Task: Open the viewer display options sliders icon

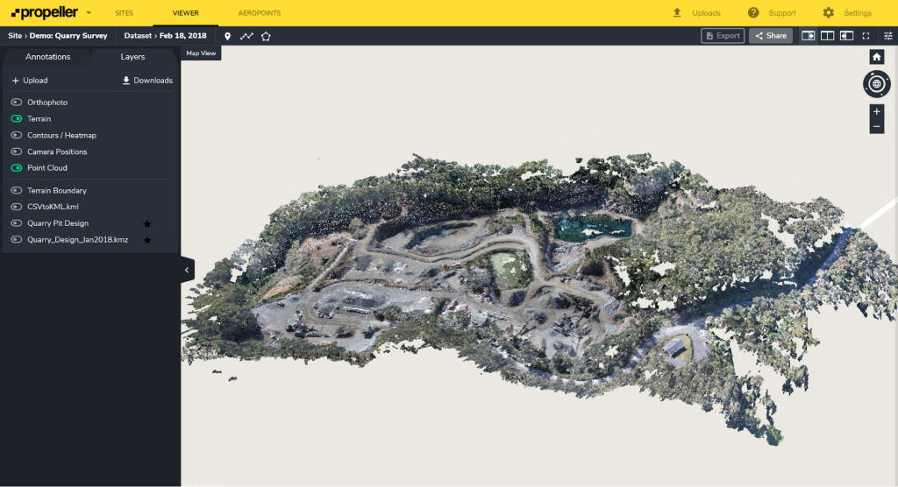Action: tap(887, 36)
